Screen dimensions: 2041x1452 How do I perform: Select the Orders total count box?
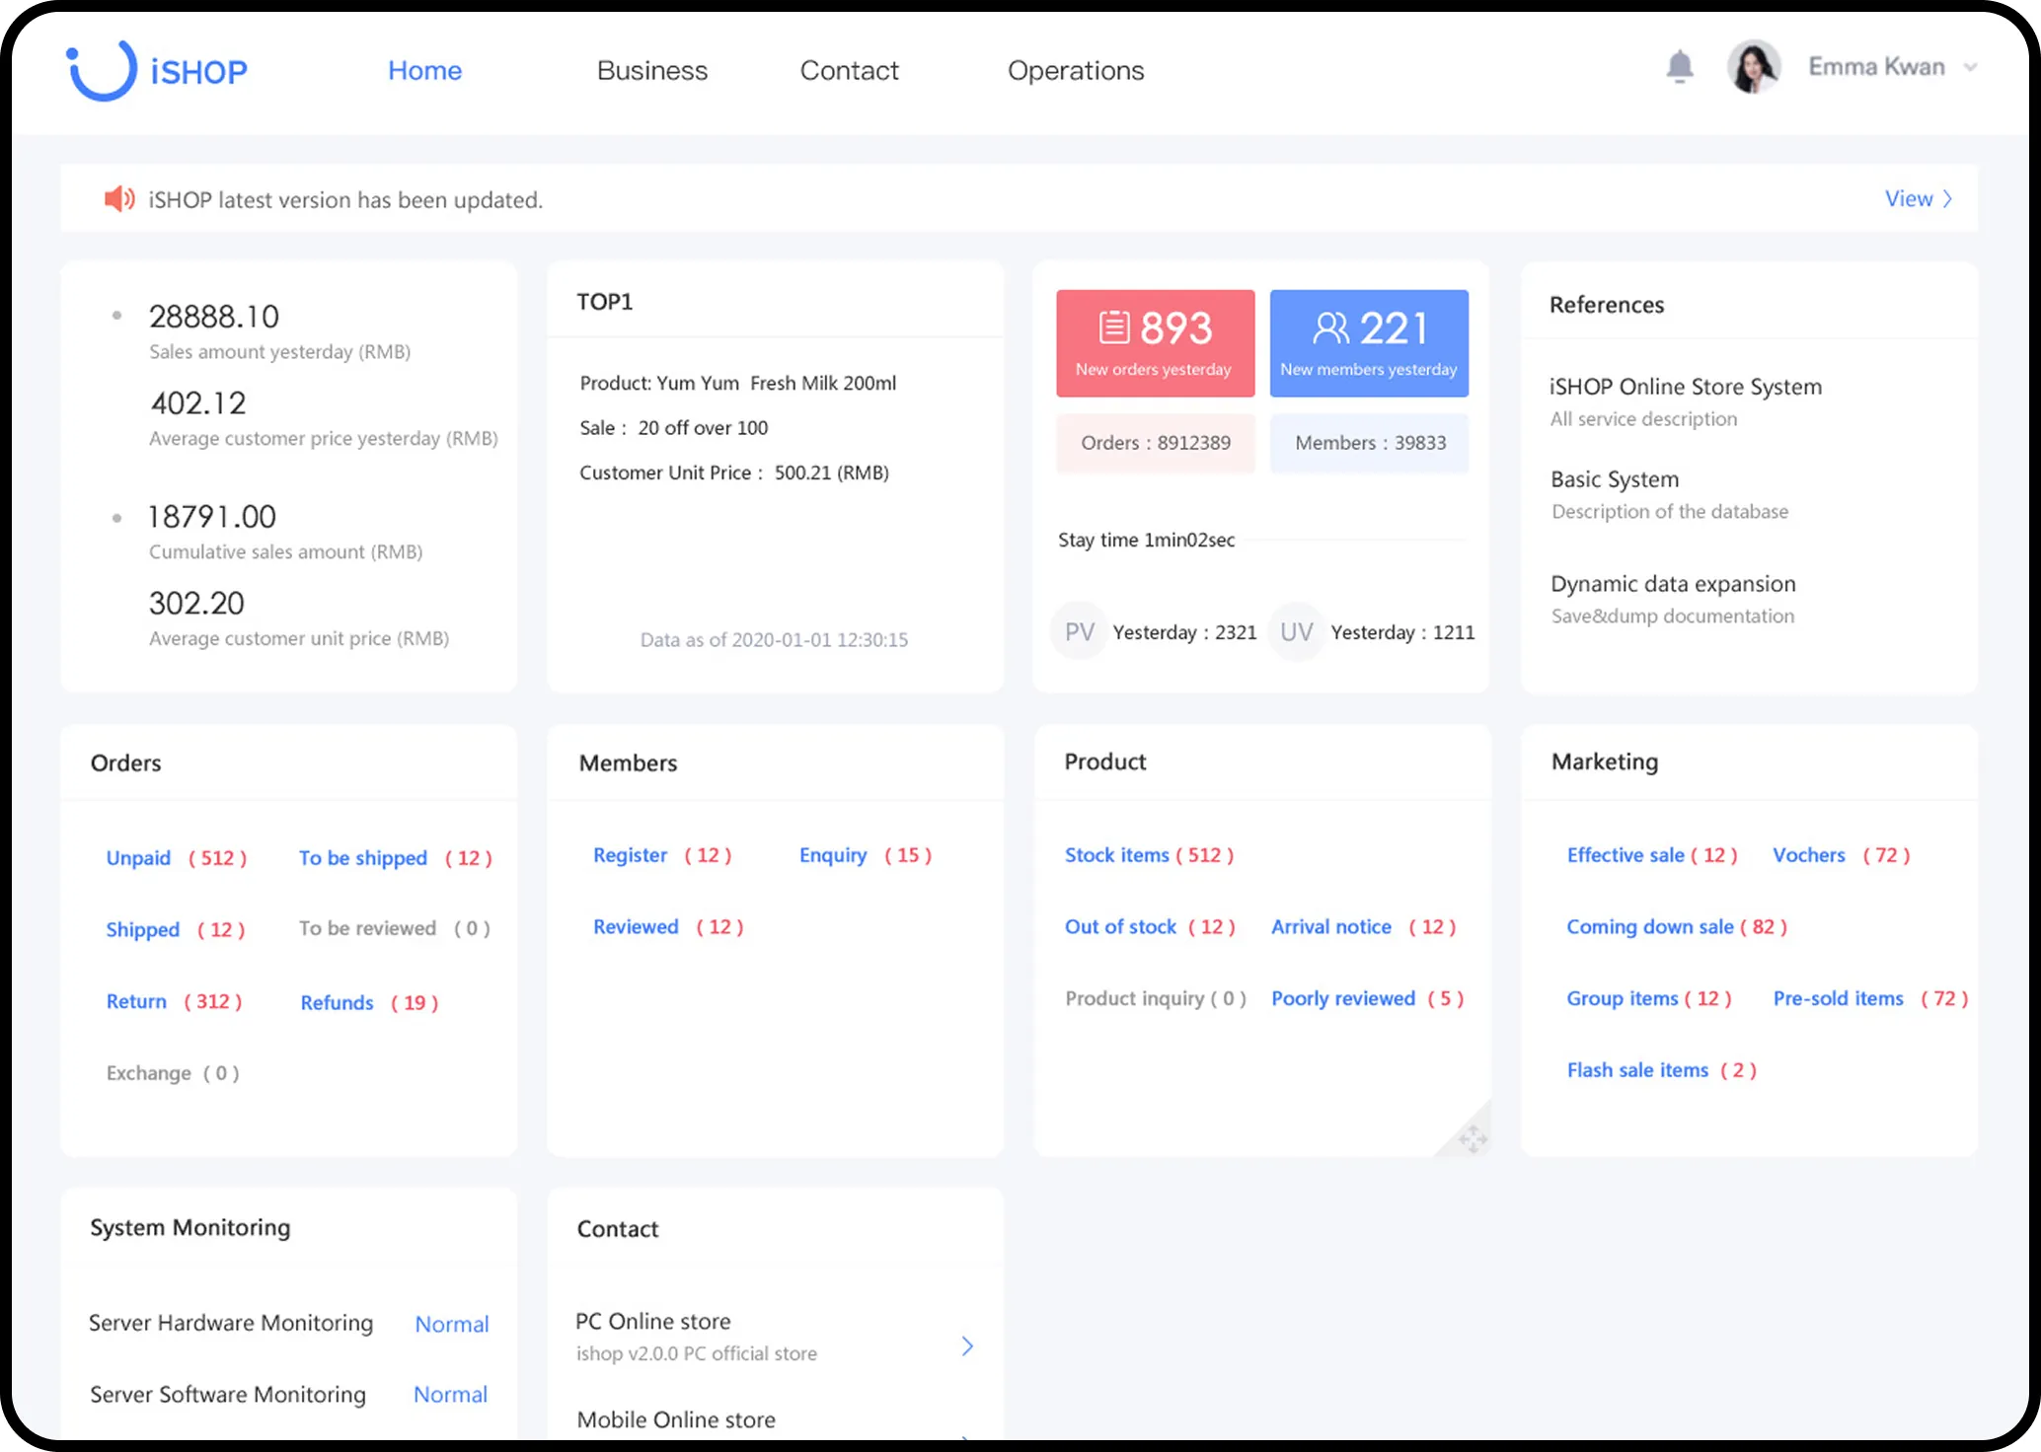[1155, 443]
